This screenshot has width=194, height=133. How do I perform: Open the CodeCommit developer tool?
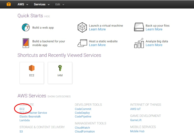(83, 109)
